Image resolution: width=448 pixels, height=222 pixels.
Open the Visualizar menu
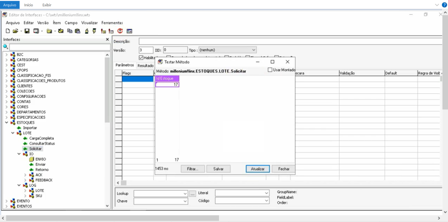[x=90, y=23]
